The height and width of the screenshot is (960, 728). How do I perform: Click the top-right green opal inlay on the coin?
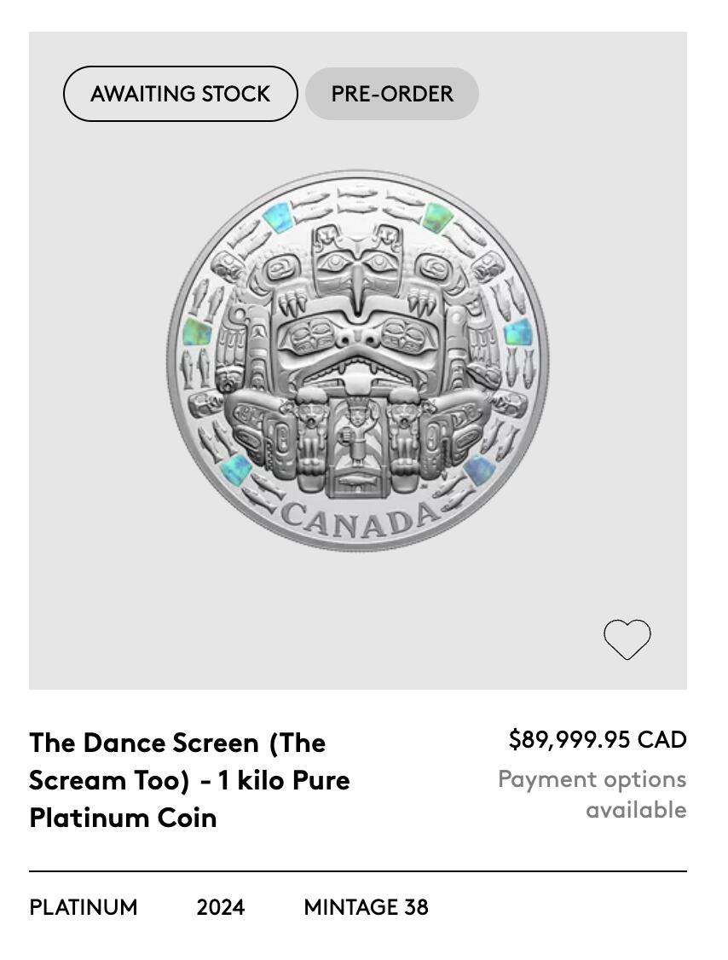pos(437,217)
